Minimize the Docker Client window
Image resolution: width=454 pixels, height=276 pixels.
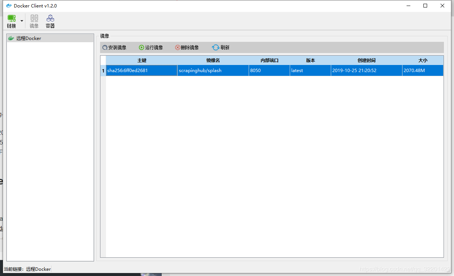(408, 6)
